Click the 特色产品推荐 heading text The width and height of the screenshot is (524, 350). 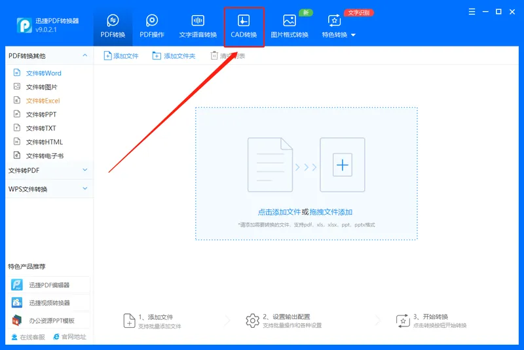coord(27,266)
